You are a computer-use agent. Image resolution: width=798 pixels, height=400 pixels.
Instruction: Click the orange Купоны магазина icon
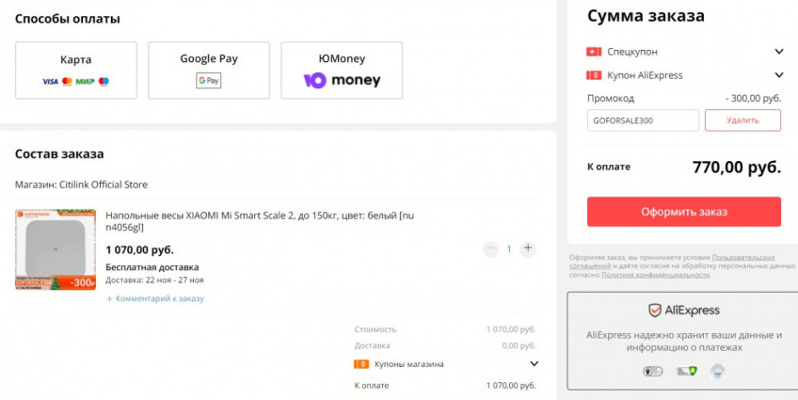(x=360, y=364)
